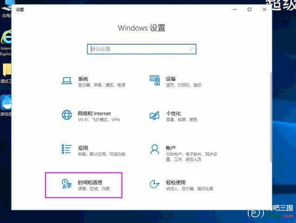Click the 时间和语言 title
The image size is (296, 223).
[90, 183]
